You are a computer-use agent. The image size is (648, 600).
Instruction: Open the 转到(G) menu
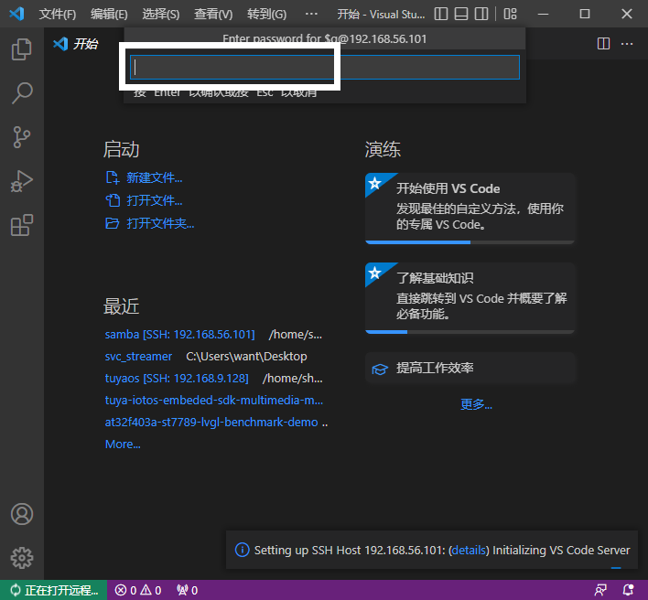pyautogui.click(x=266, y=15)
